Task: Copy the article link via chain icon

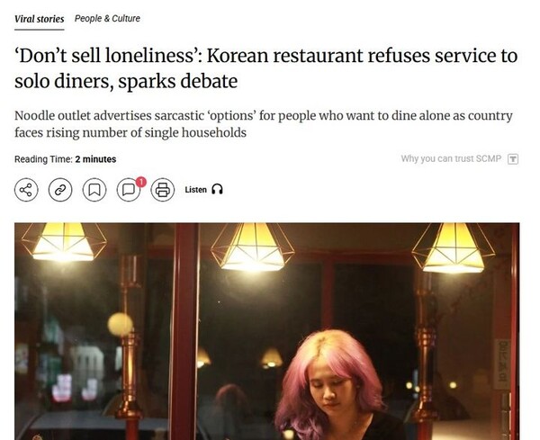Action: pyautogui.click(x=60, y=190)
